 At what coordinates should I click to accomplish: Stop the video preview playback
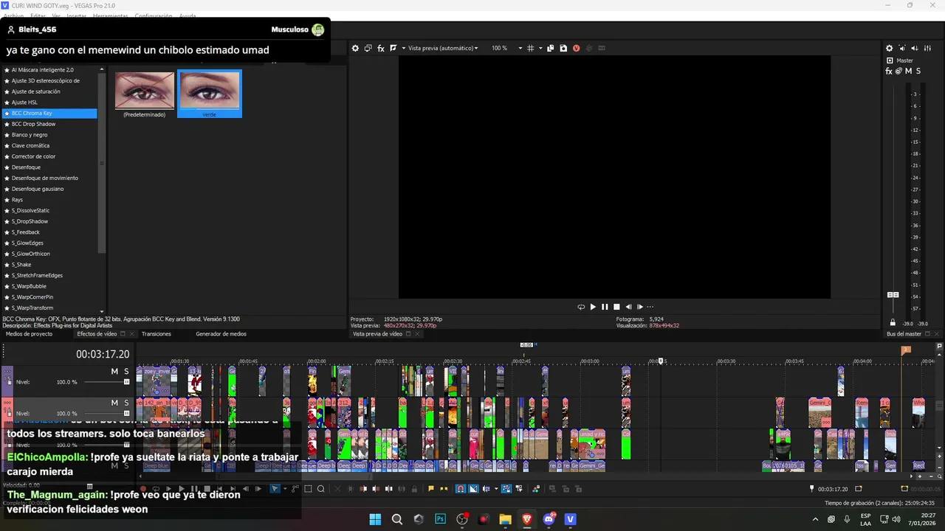(x=616, y=307)
